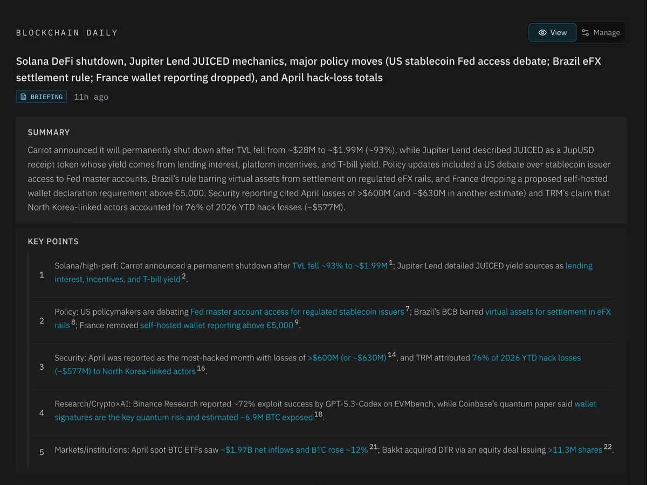This screenshot has width=647, height=485.
Task: Click citation superscript 1
Action: point(391,262)
